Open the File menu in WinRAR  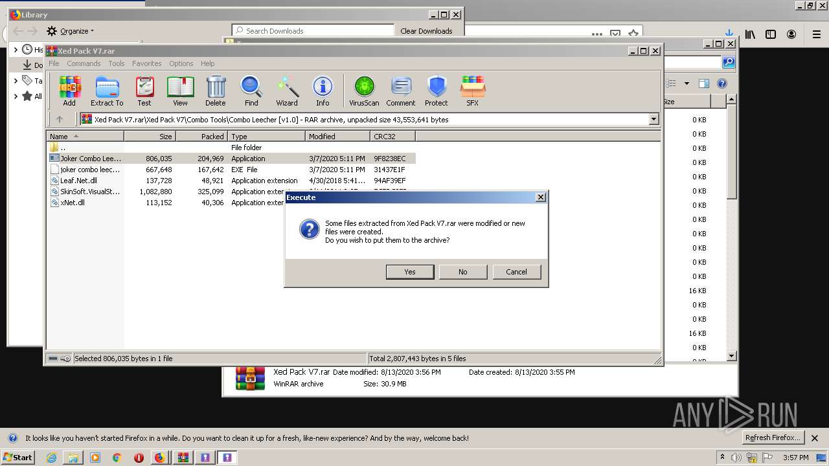pos(54,63)
